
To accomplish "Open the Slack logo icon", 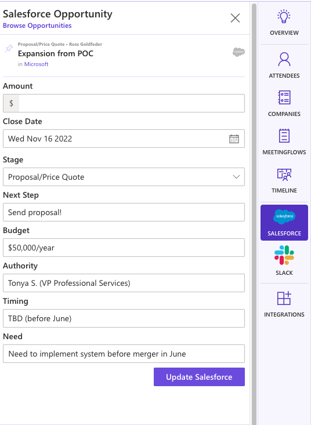I will (284, 255).
